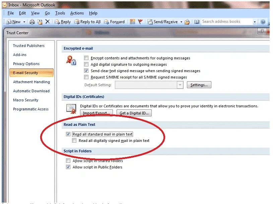Viewport: 273px width, 204px height.
Task: Click the Delete X icon
Action: point(47,21)
